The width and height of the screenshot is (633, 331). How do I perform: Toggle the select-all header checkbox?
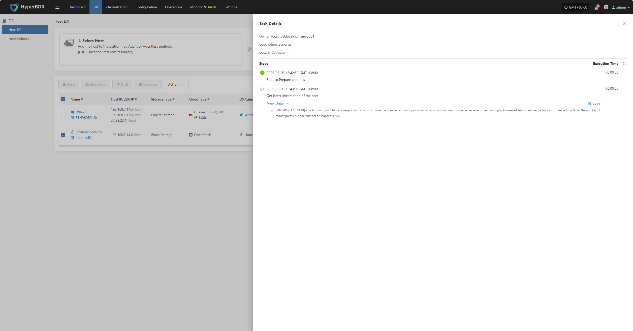coord(63,99)
